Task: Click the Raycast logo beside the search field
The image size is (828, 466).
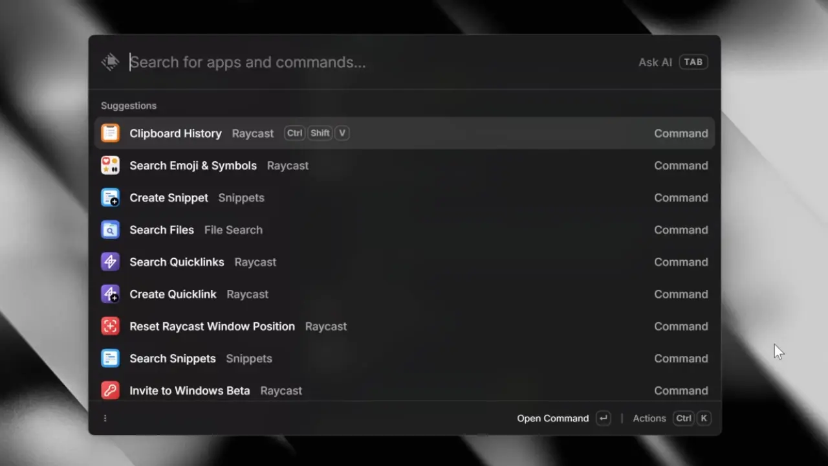Action: click(x=110, y=61)
